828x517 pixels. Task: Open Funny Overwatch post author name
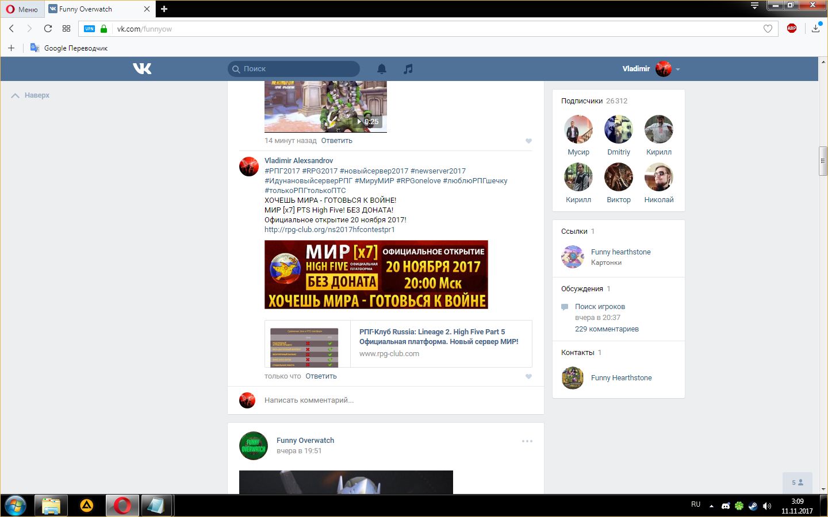click(305, 441)
